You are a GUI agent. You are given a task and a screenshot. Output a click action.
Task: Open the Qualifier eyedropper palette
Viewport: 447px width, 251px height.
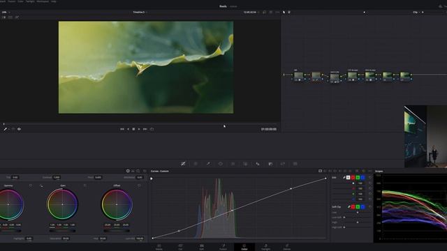point(208,164)
